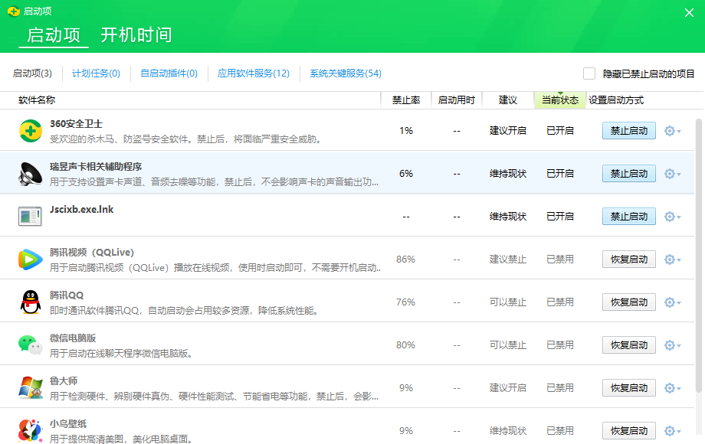Open startup mode gear menu for 腾讯QQ

click(671, 302)
